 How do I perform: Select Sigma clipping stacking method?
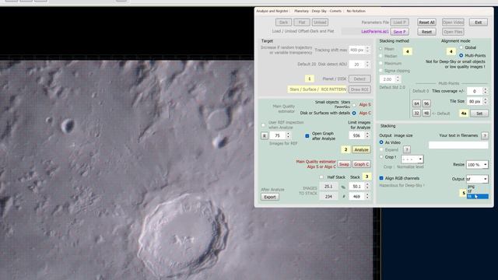[381, 71]
